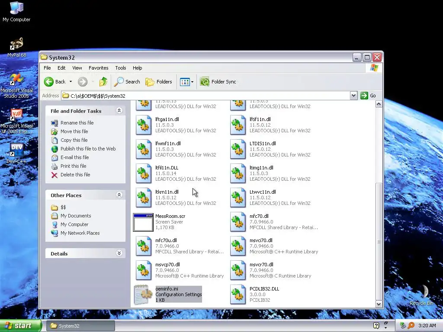Start Folder Sync from toolbar
The image size is (443, 332).
[218, 82]
